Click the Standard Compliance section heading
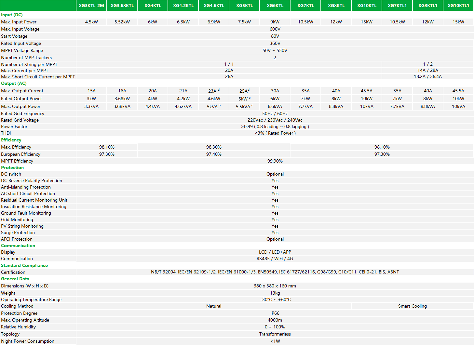 tap(24, 265)
